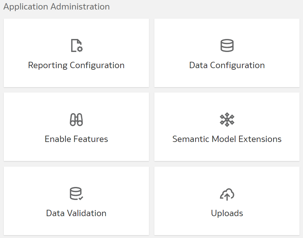Open the Data Validation tile
The height and width of the screenshot is (238, 303).
(76, 201)
